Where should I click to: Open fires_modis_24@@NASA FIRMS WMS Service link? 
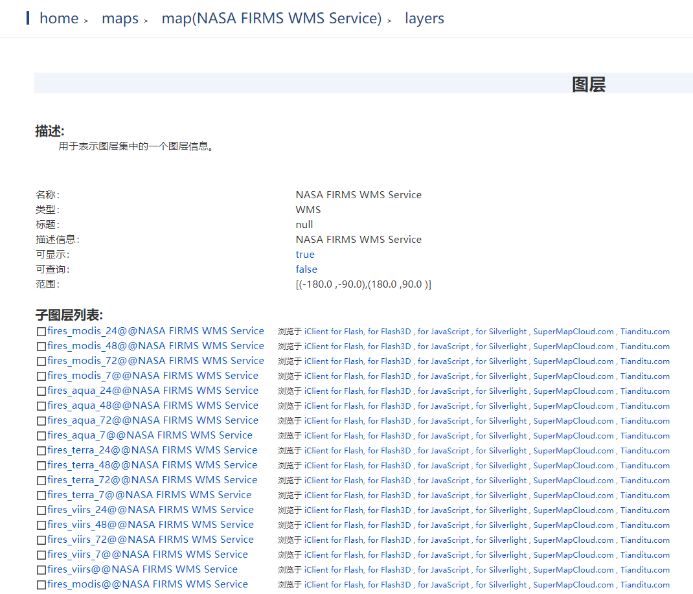click(155, 331)
